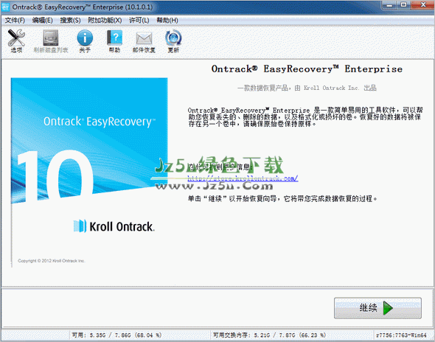Click the EasyRecovery 10 splash image

click(89, 141)
